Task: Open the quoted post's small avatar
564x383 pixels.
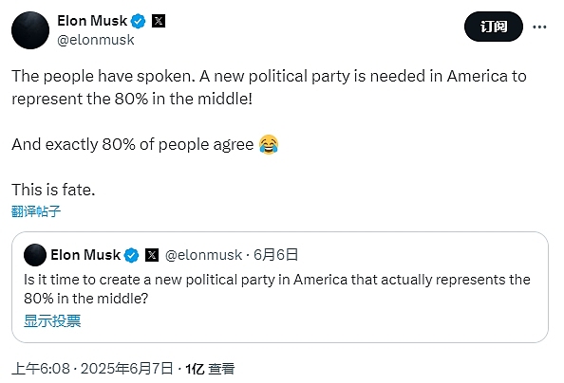Action: [x=35, y=255]
